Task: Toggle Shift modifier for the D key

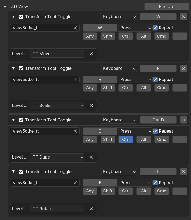Action: [x=108, y=140]
